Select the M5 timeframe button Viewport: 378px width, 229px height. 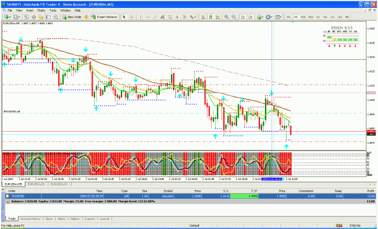point(296,17)
